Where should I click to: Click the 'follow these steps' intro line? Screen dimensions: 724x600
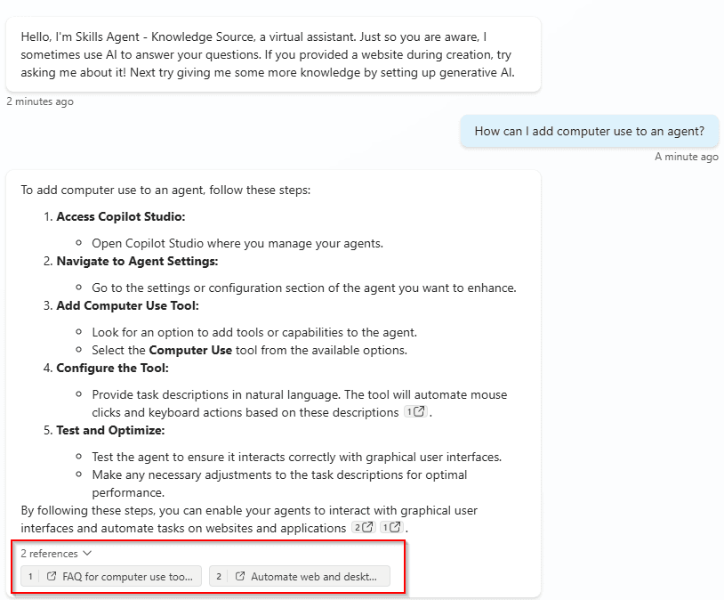pyautogui.click(x=166, y=190)
